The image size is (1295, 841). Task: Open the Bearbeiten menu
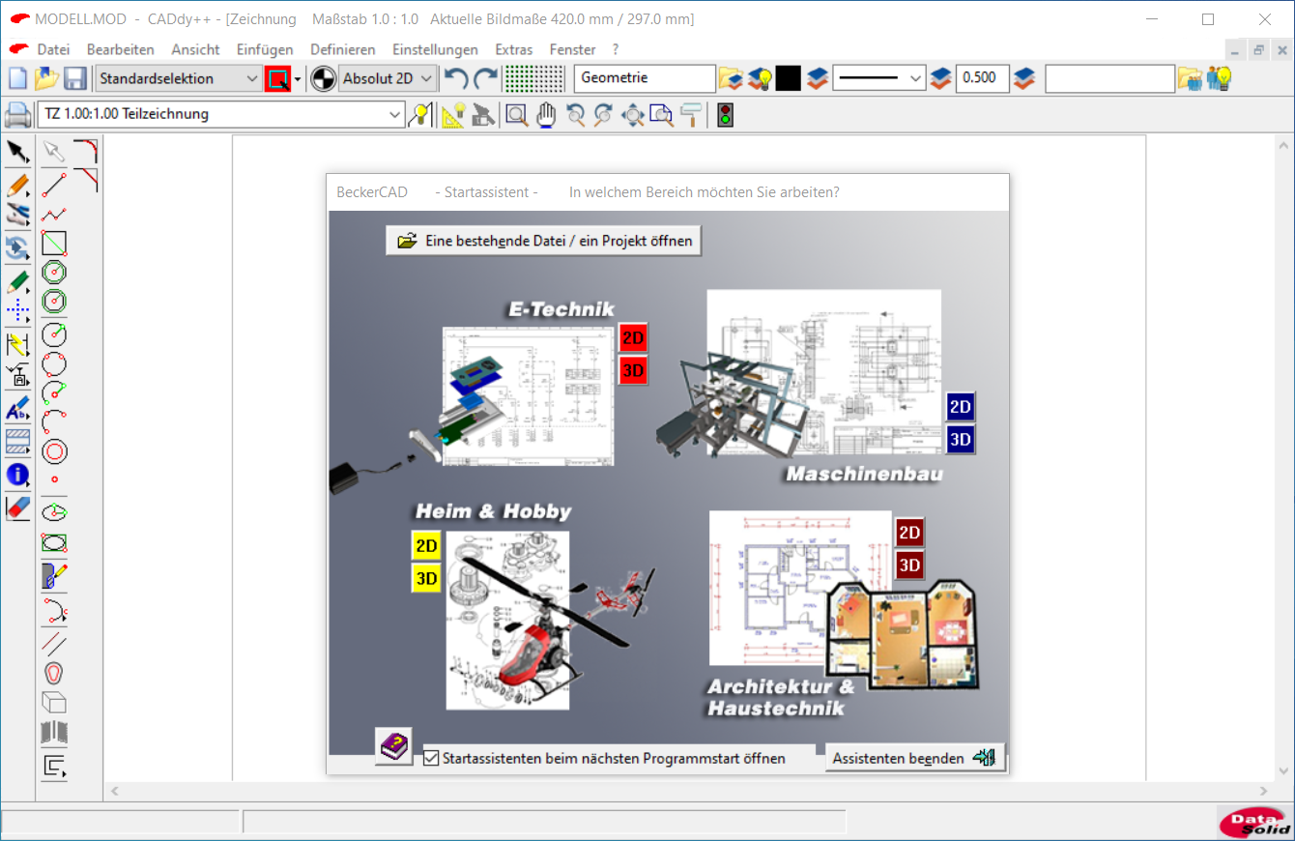121,49
